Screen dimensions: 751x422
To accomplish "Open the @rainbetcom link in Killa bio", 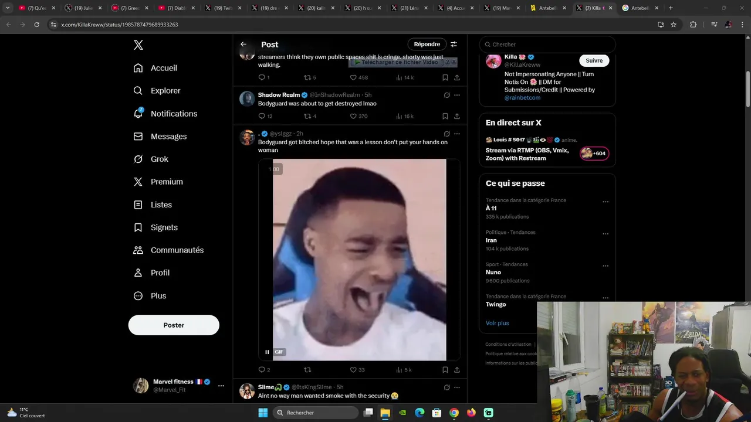I will pos(522,98).
